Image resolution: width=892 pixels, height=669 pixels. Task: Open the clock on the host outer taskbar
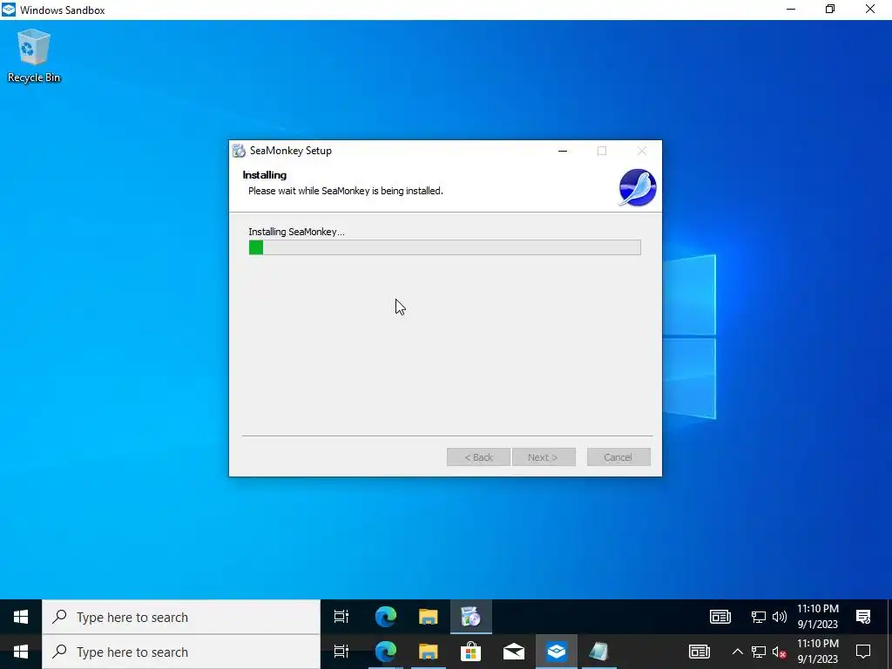[818, 652]
